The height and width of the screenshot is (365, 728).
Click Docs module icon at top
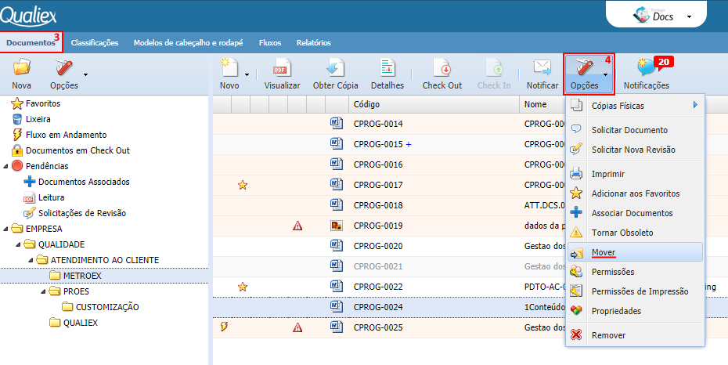[x=642, y=16]
